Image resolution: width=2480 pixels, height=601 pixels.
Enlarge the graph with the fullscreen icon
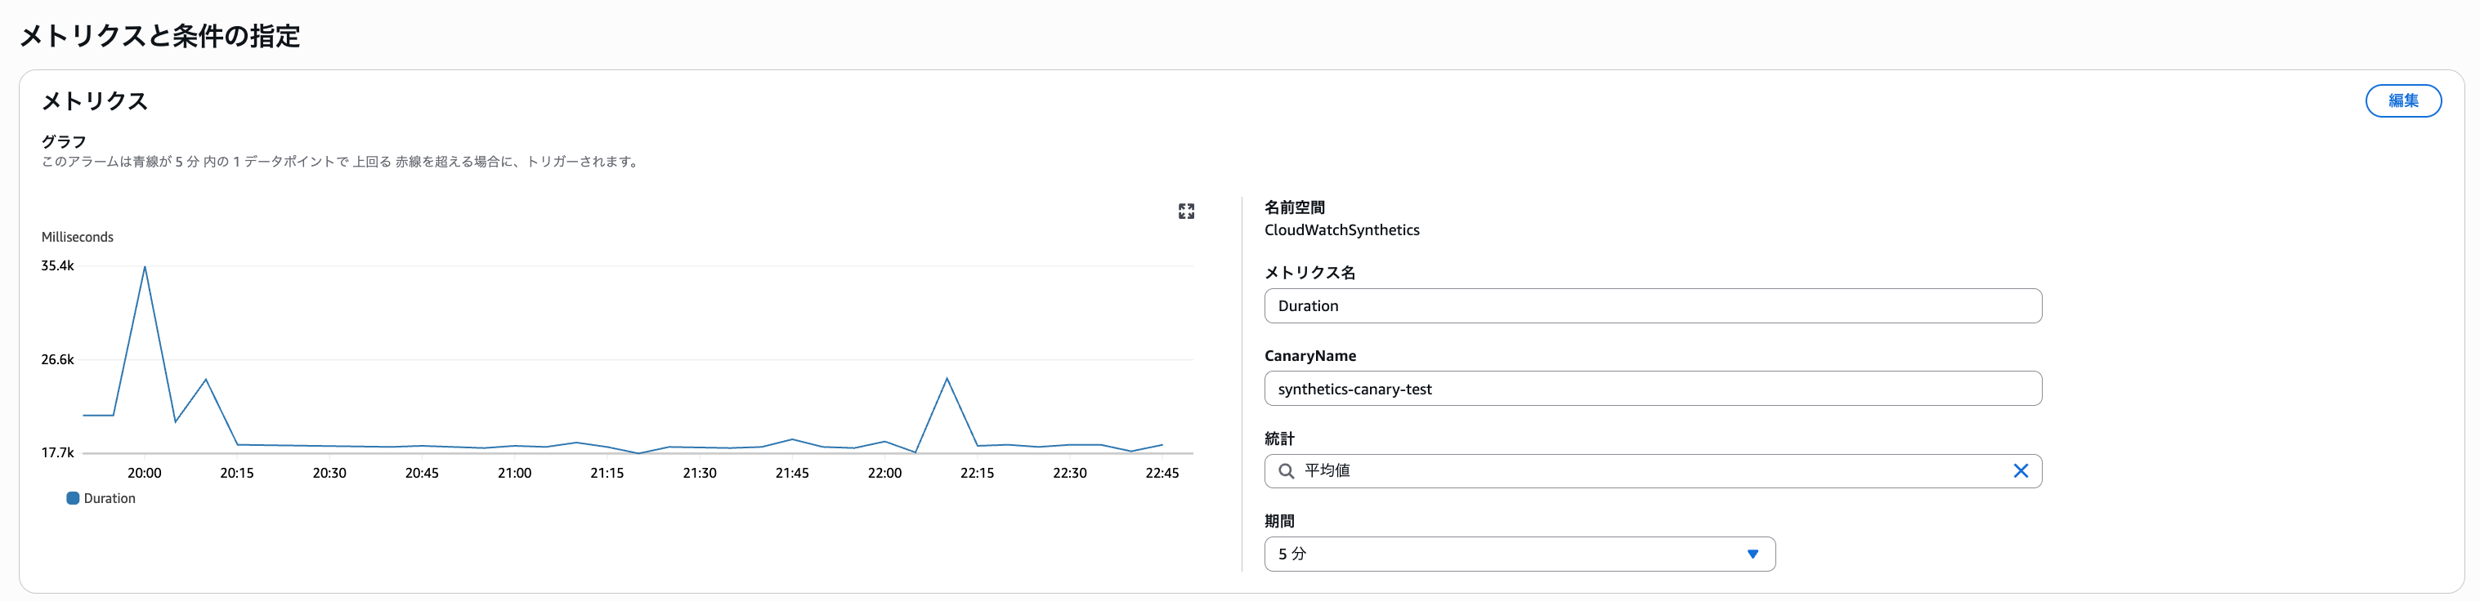pyautogui.click(x=1186, y=211)
